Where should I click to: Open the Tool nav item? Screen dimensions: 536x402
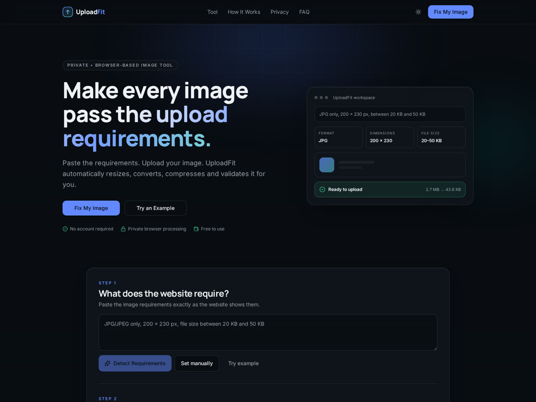point(212,12)
